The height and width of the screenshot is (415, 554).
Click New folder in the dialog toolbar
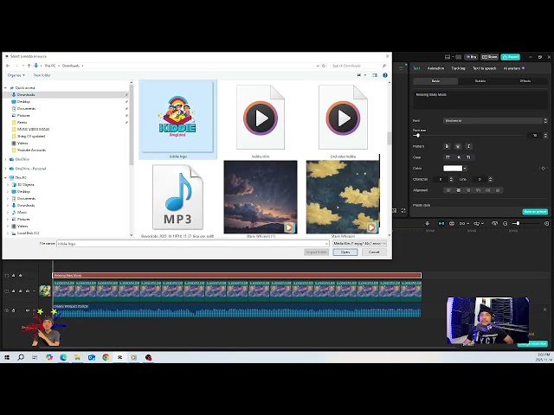[42, 75]
